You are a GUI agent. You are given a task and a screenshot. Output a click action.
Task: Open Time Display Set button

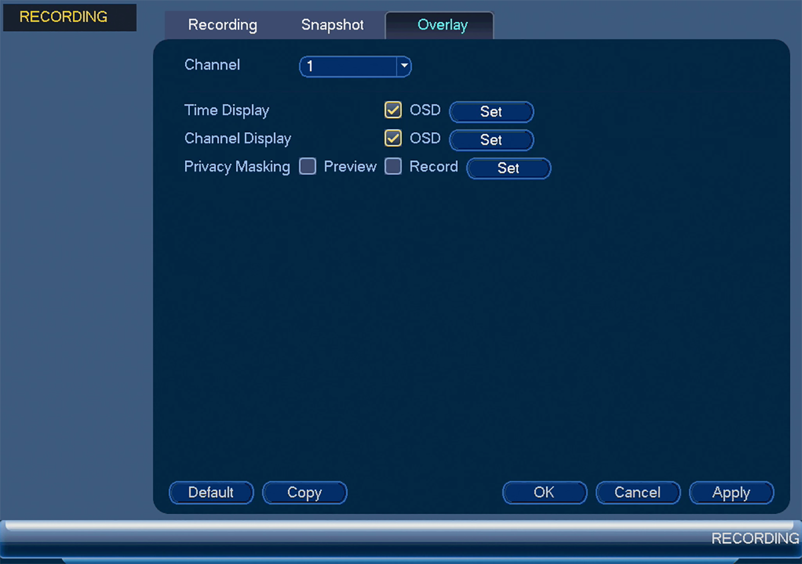pos(491,112)
